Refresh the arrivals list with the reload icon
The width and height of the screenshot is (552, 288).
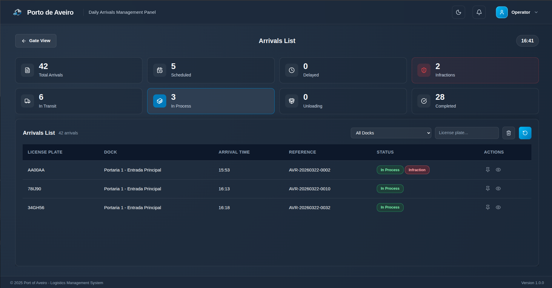point(525,133)
